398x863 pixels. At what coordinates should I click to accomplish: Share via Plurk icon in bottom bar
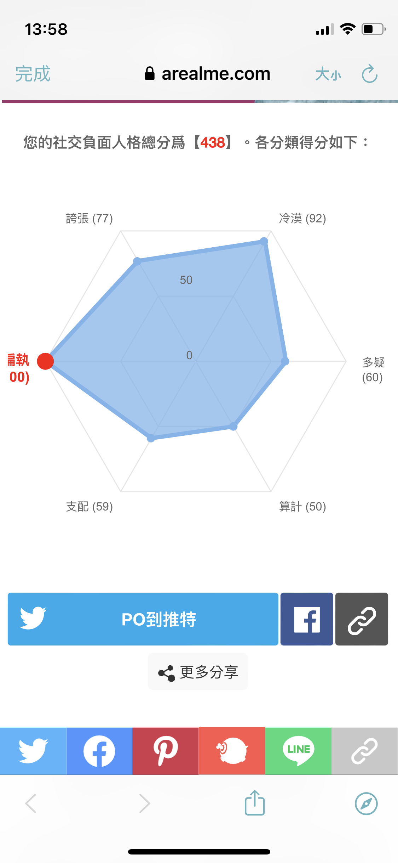pos(232,751)
